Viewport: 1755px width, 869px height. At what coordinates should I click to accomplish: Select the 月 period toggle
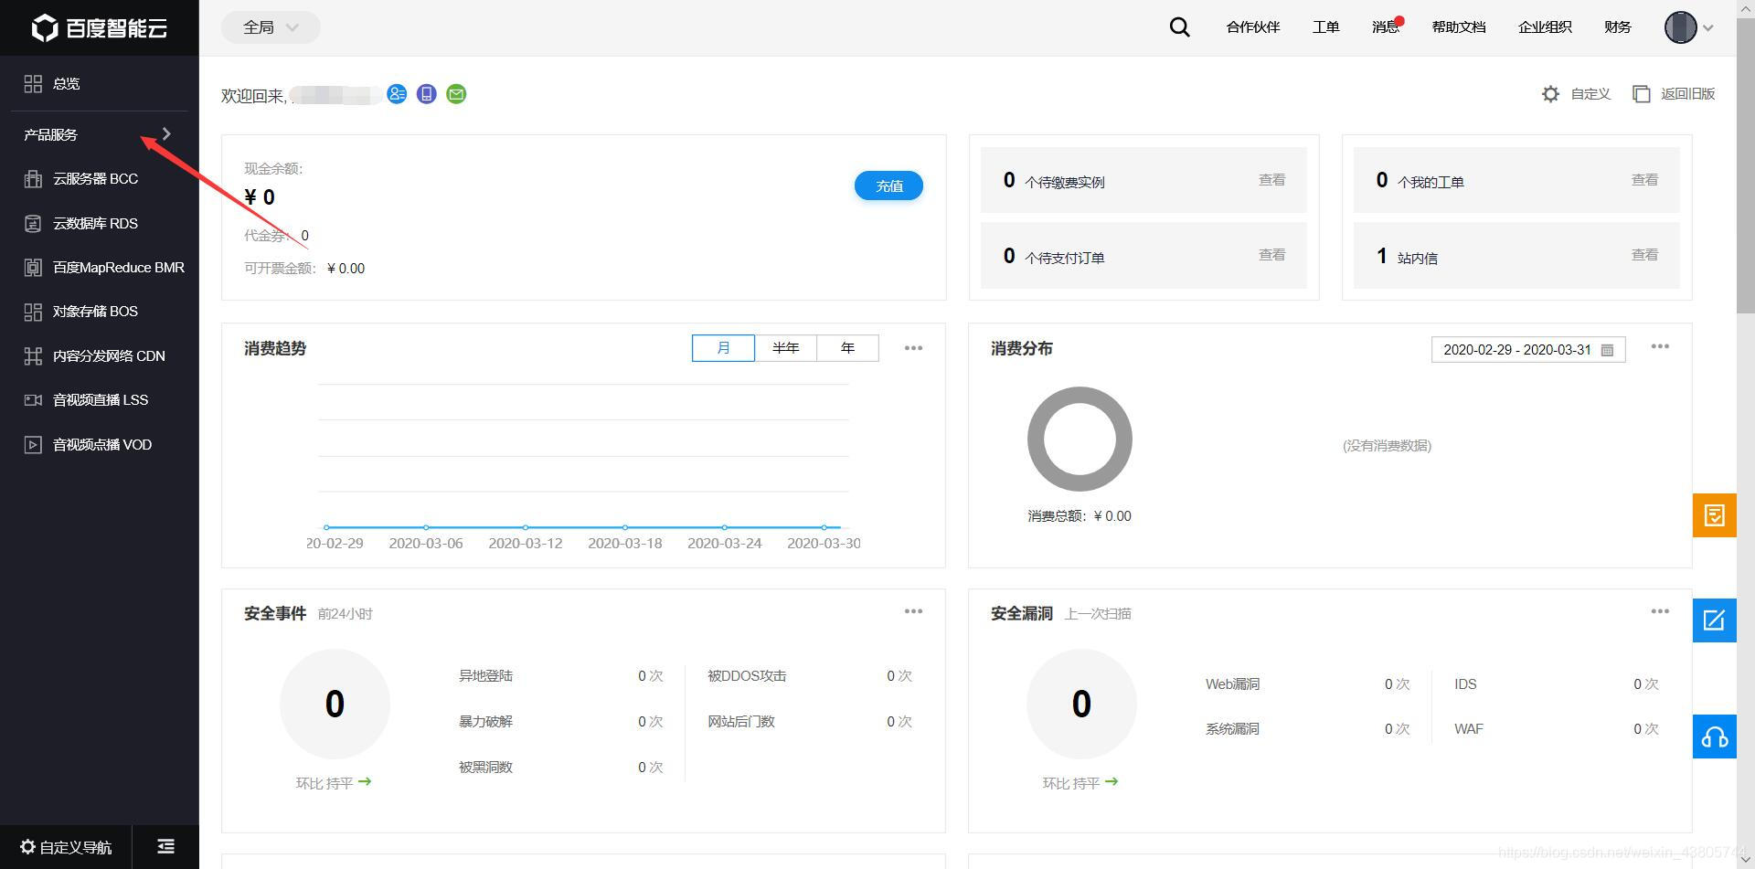click(723, 348)
